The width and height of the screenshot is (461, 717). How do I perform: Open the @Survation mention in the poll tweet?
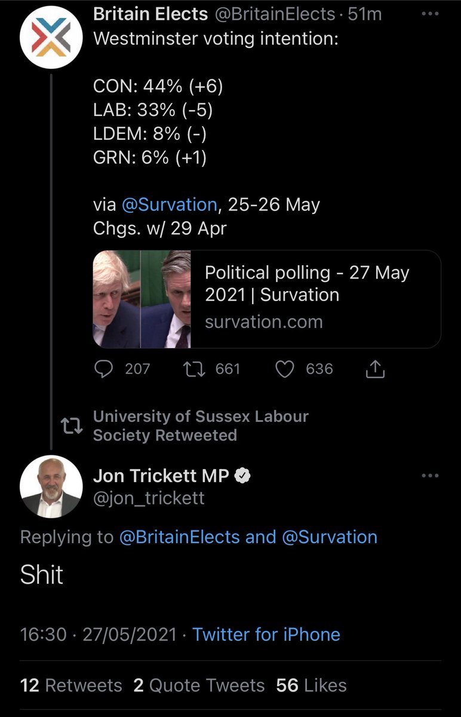pyautogui.click(x=169, y=205)
